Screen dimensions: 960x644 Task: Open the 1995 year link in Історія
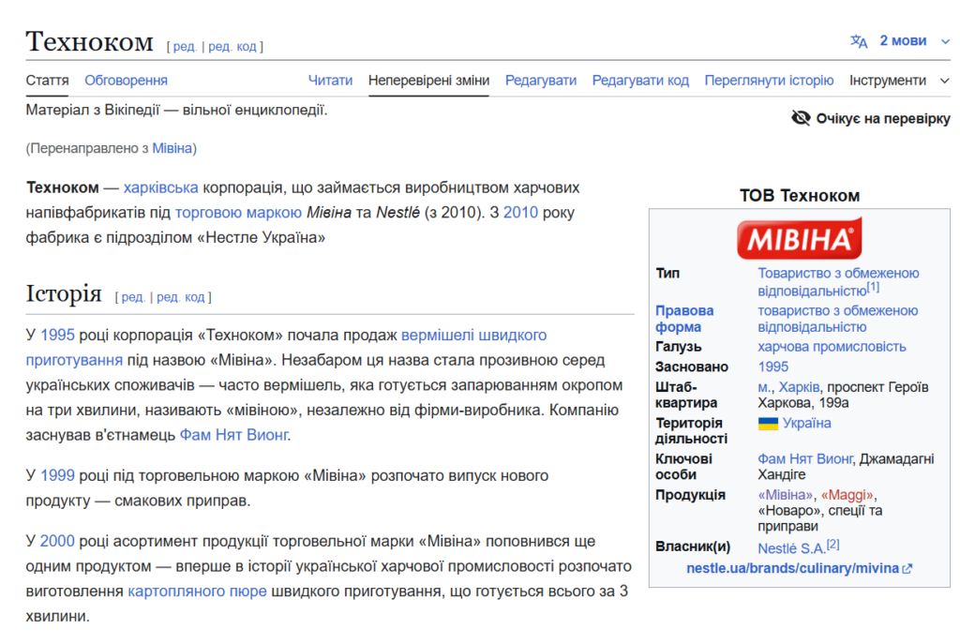click(57, 335)
